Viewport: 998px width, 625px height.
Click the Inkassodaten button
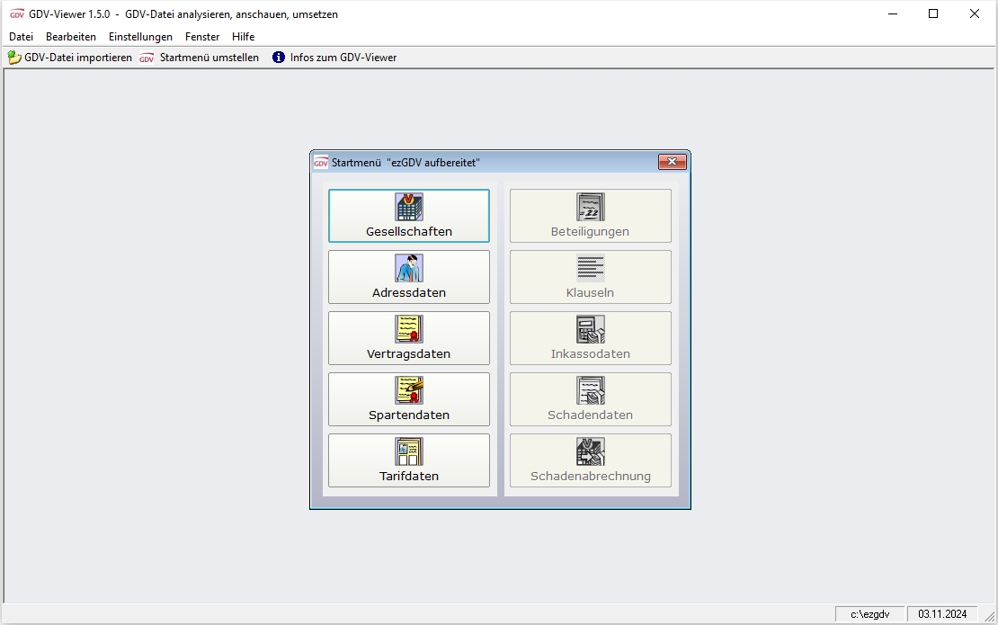(590, 338)
